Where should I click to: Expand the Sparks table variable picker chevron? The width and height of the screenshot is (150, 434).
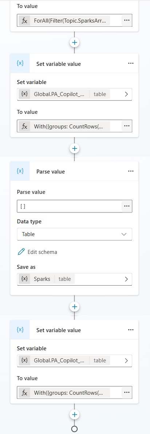[x=126, y=279]
